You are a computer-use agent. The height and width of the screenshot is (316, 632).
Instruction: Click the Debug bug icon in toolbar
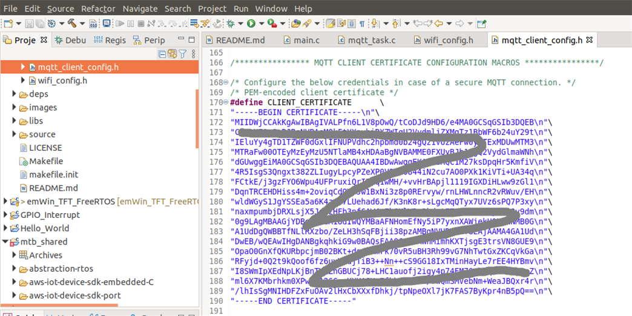(x=231, y=24)
